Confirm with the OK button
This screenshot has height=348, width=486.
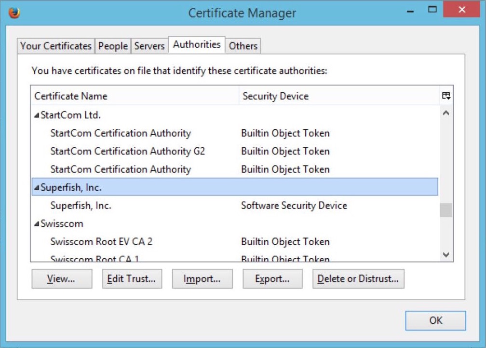click(435, 320)
